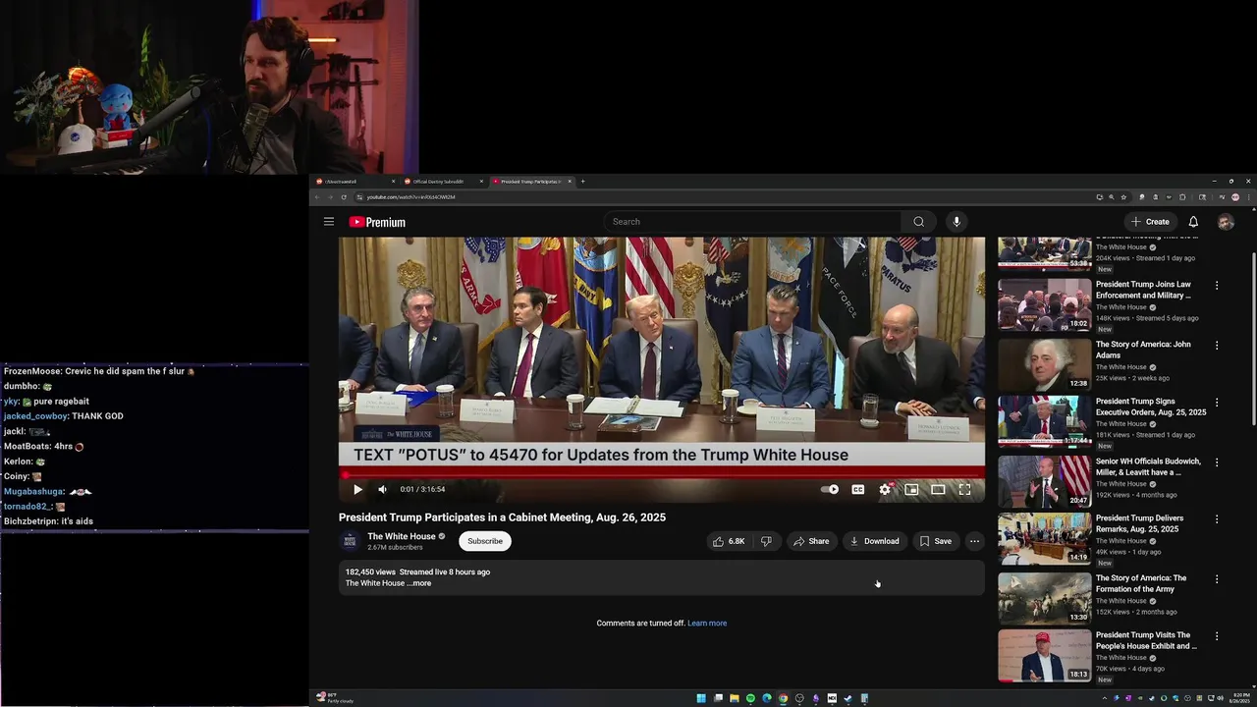Open options for Senior WH Officials video
1257x707 pixels.
[1217, 462]
